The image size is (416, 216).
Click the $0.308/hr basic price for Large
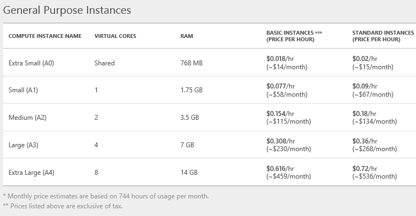click(x=280, y=141)
